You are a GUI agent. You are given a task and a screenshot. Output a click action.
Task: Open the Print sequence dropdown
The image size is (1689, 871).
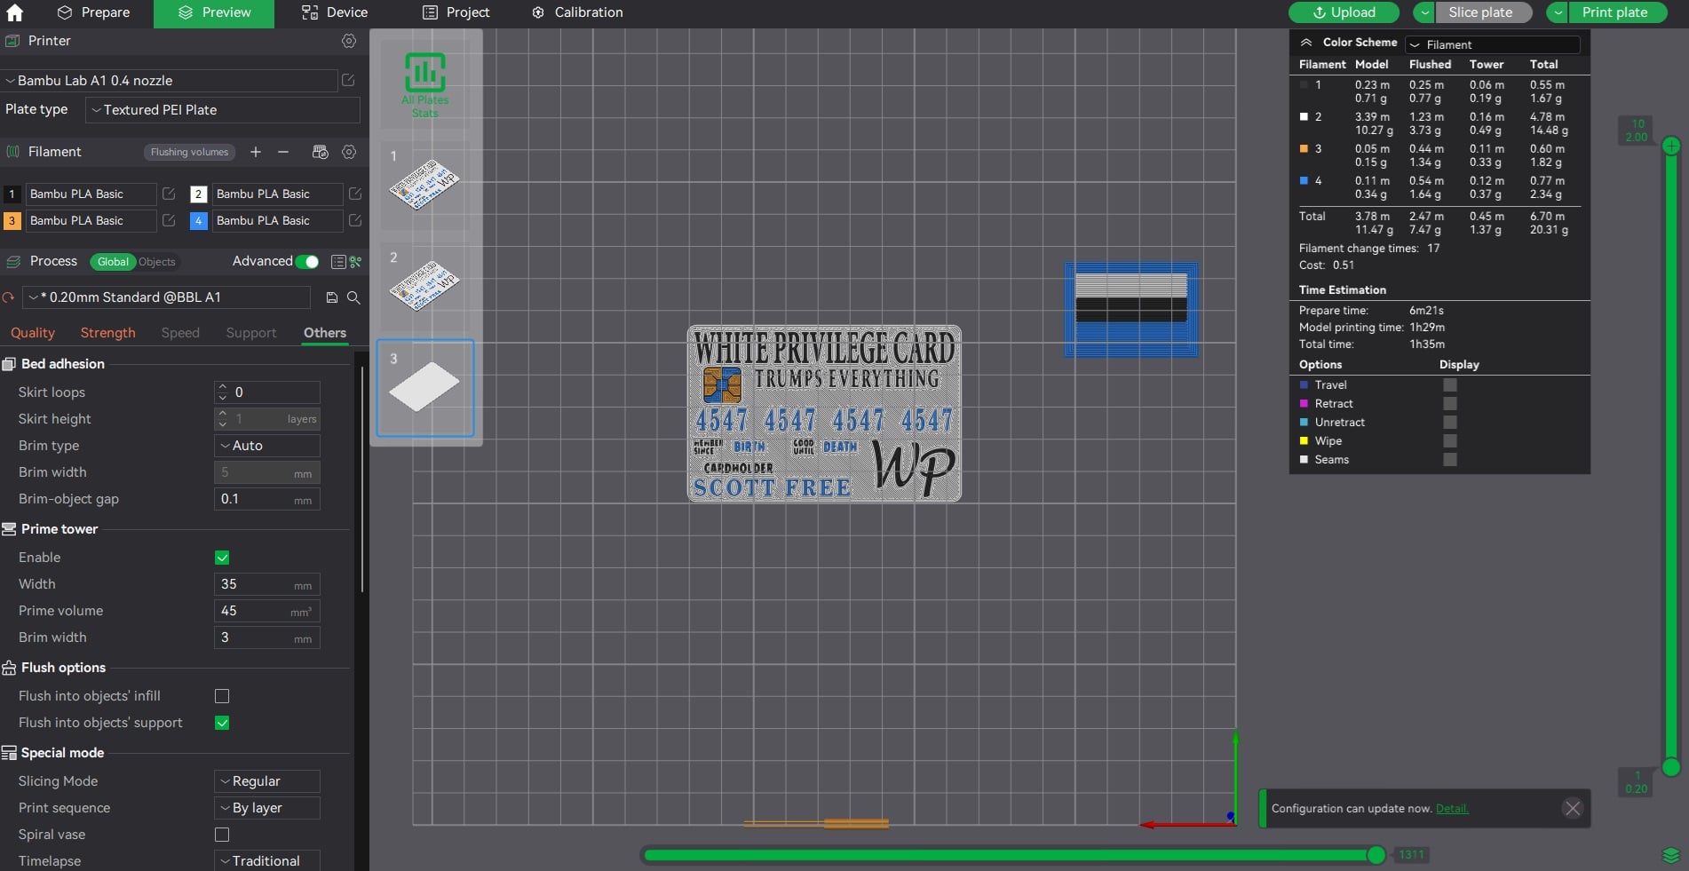(x=267, y=808)
